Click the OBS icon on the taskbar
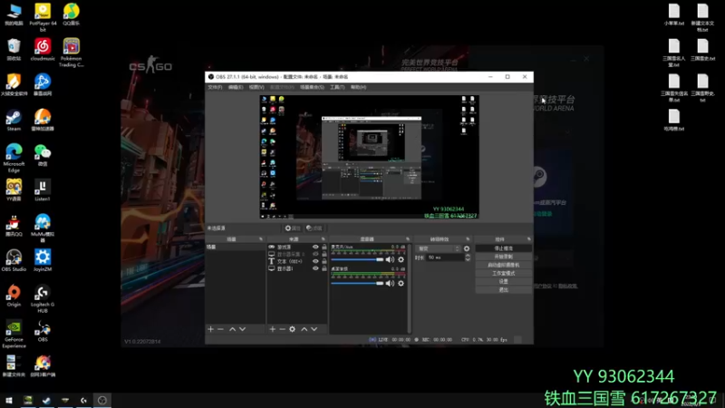Viewport: 725px width, 408px height. [x=102, y=401]
